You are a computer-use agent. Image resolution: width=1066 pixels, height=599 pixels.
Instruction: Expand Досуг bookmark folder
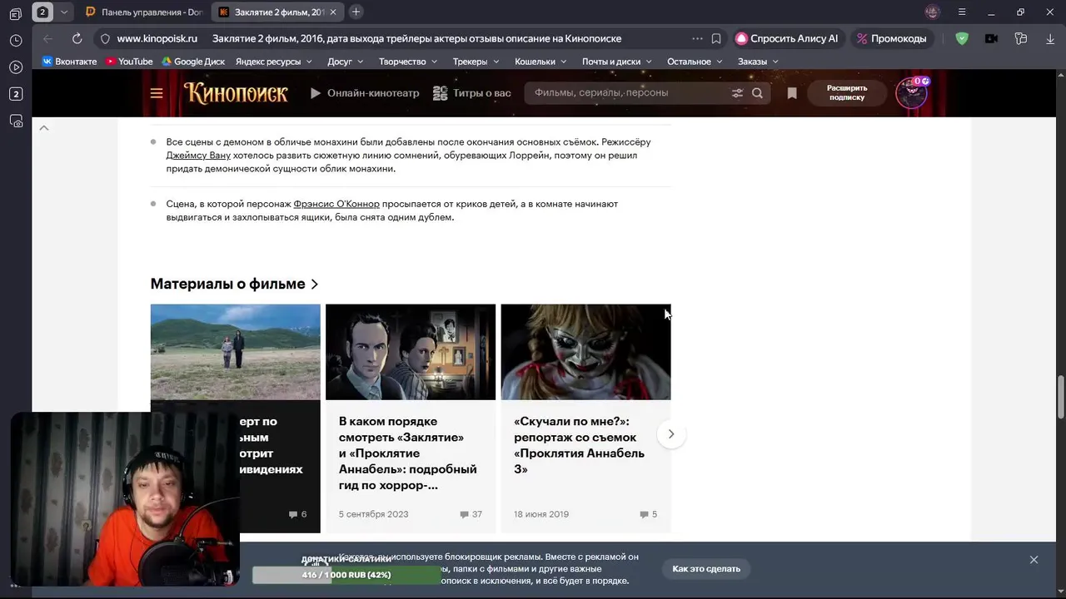(x=346, y=62)
